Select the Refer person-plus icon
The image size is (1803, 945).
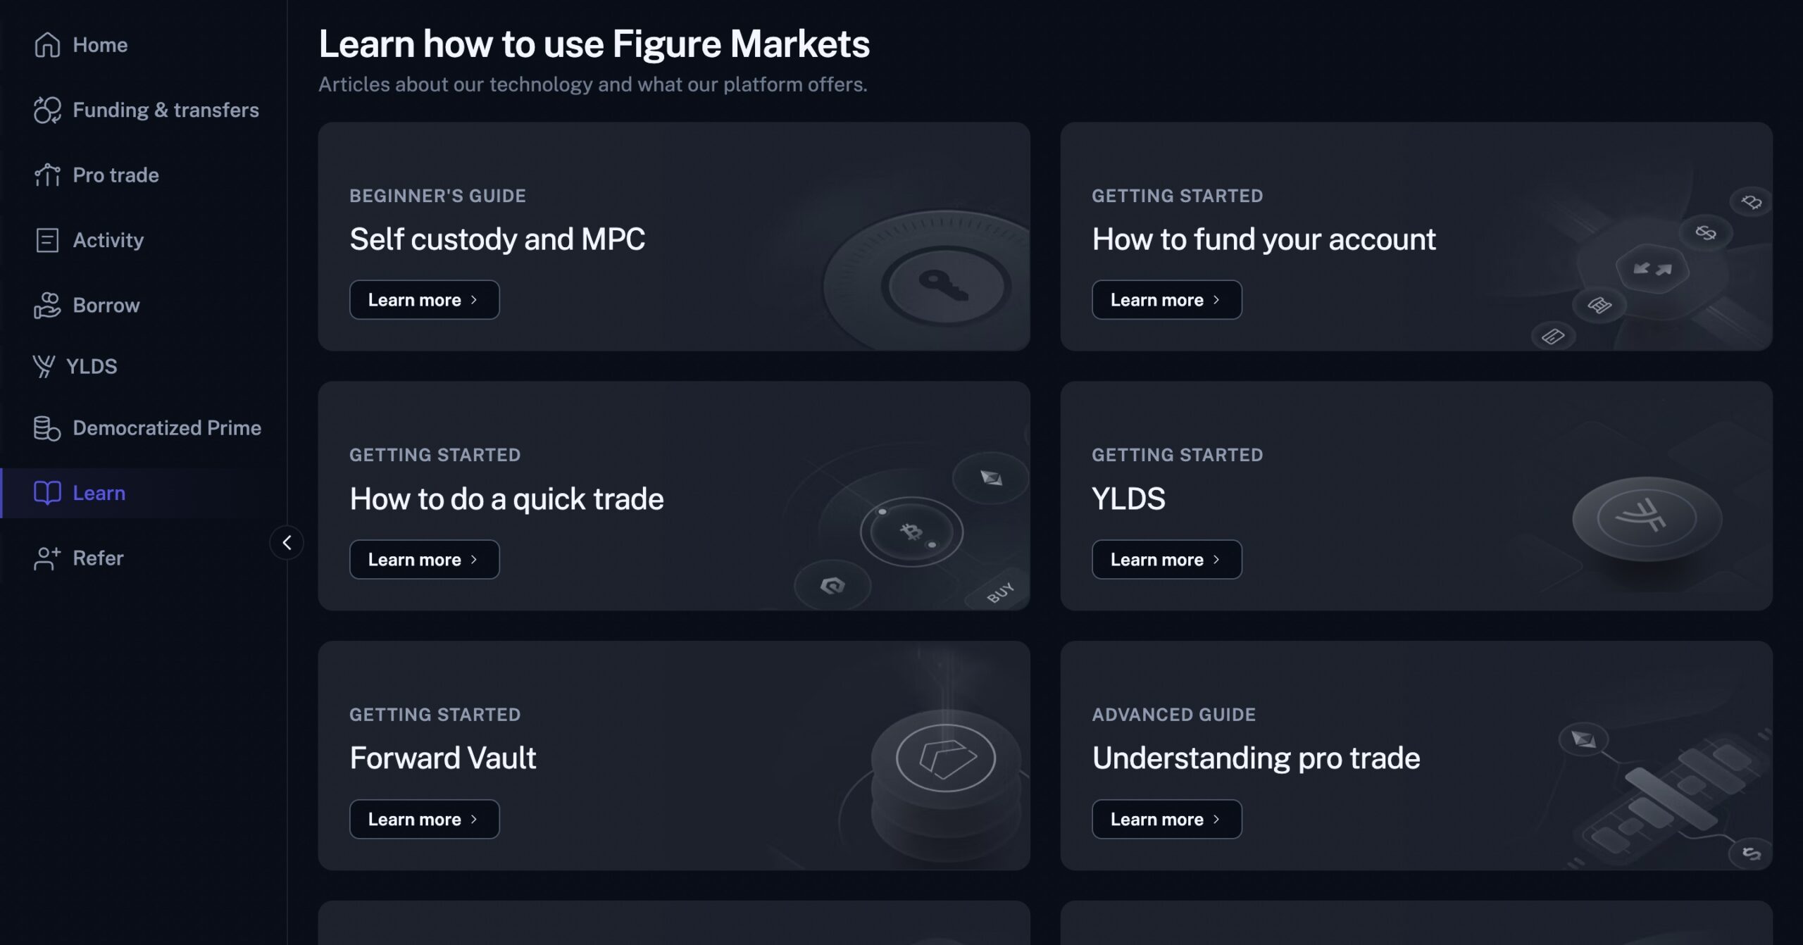46,558
